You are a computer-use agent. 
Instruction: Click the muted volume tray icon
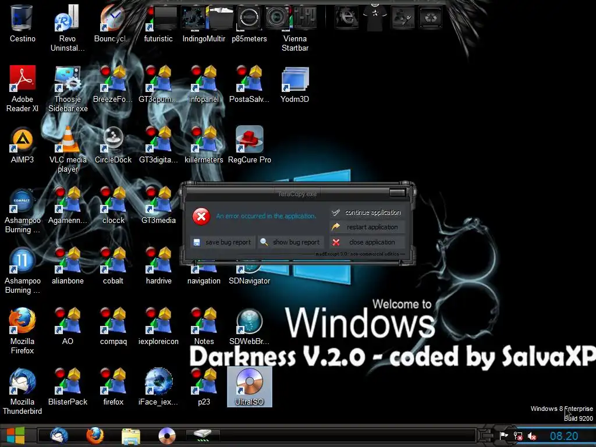pyautogui.click(x=532, y=437)
